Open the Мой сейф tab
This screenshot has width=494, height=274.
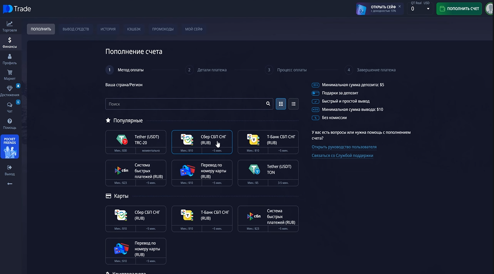coord(194,29)
